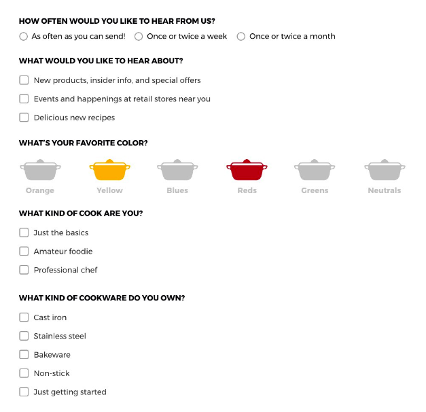
Task: Pick the Neutrals pot icon
Action: [x=385, y=170]
